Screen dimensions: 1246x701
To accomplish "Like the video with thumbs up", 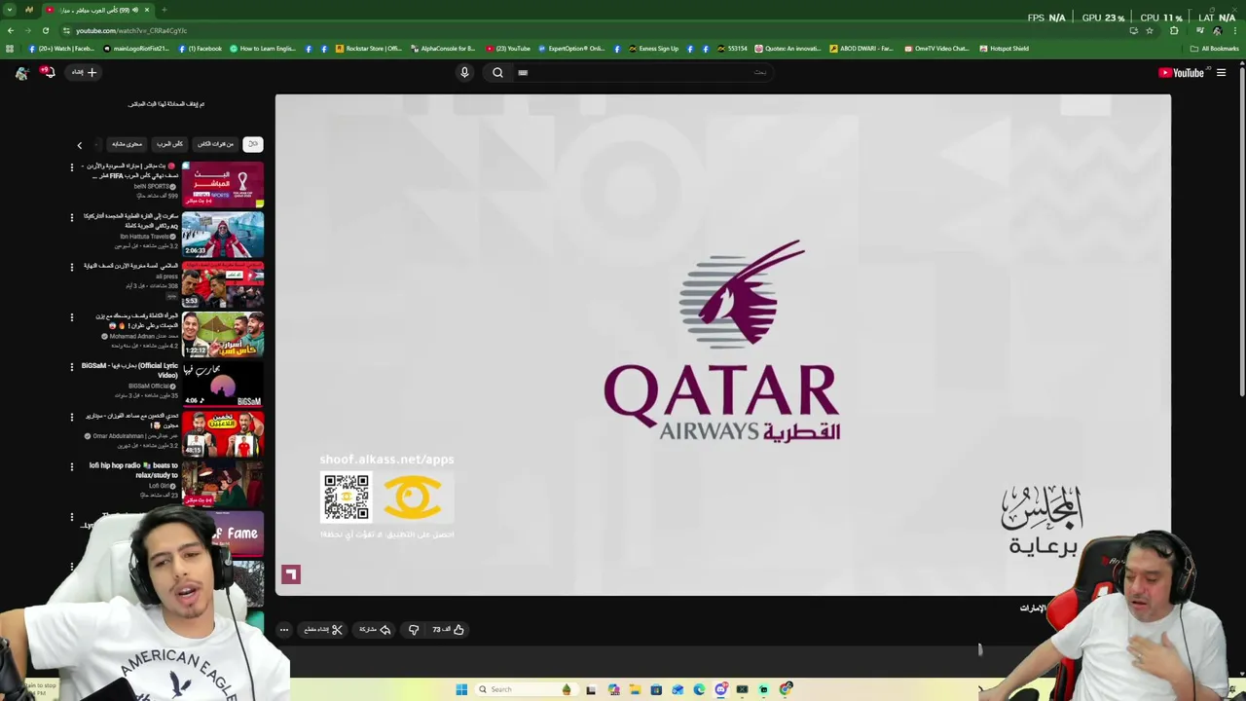I will coord(449,630).
